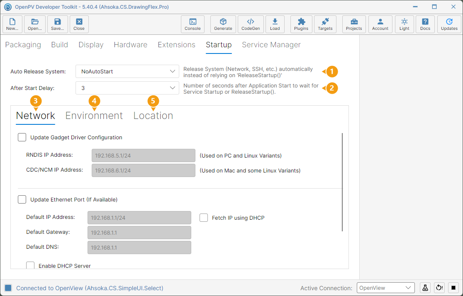This screenshot has height=296, width=463.
Task: Check for Updates in toolbar
Action: tap(449, 24)
